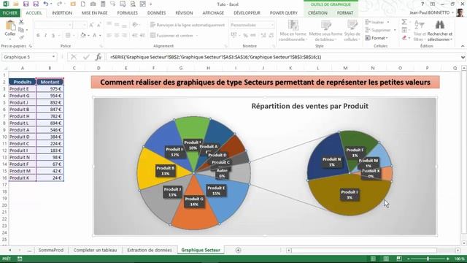Switch to the Extraction de données sheet
The image size is (467, 263).
(x=150, y=250)
